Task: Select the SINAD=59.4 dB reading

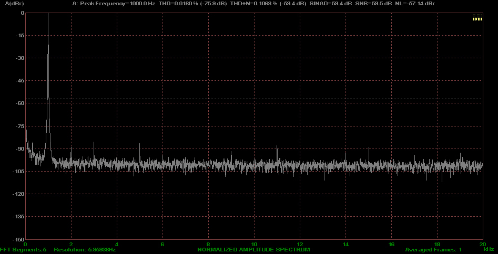Action: coord(331,4)
